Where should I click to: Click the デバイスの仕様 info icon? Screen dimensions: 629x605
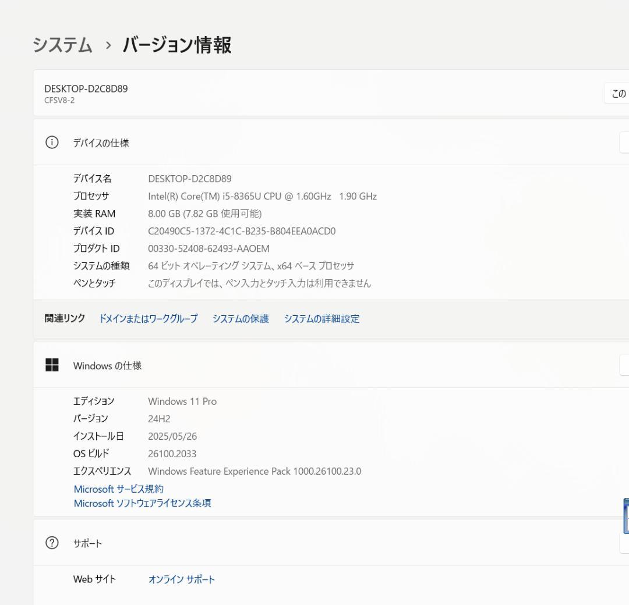(x=52, y=143)
